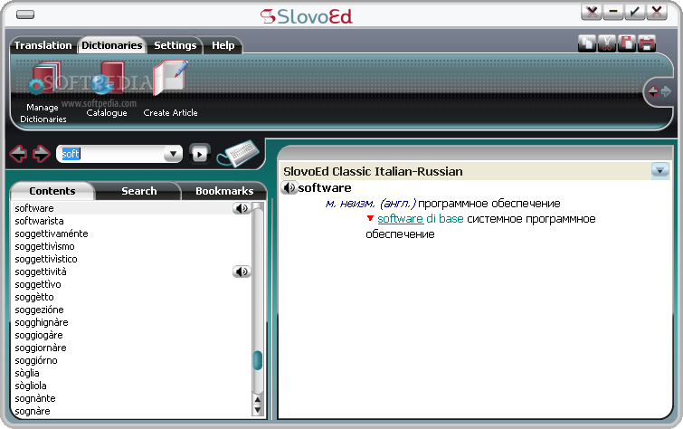This screenshot has height=429, width=683.
Task: Click the gray button in top-left title bar
Action: 25,14
